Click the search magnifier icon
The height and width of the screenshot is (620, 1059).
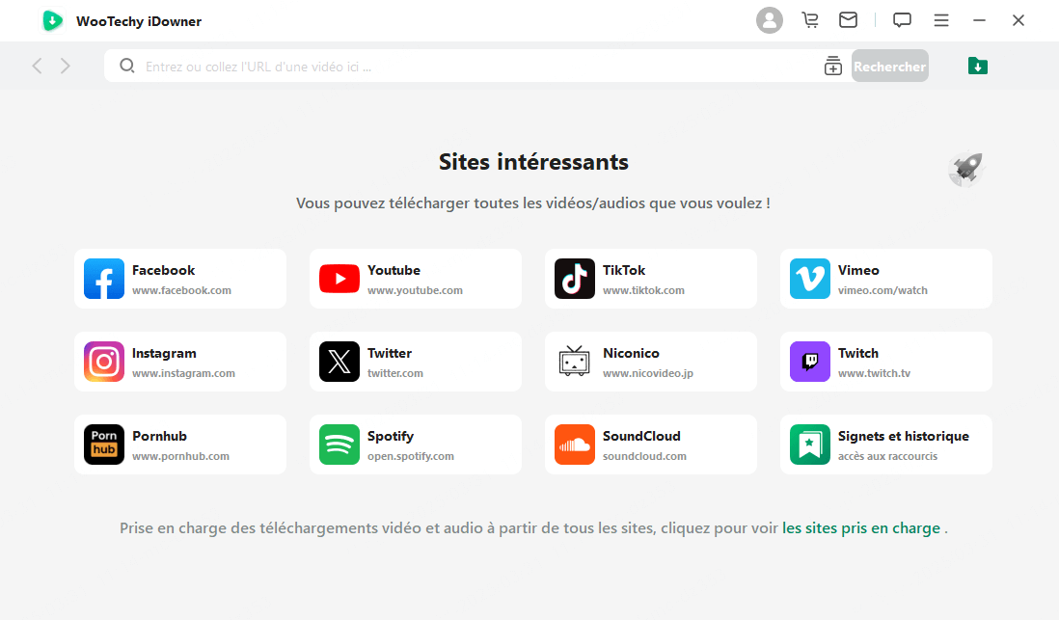126,66
